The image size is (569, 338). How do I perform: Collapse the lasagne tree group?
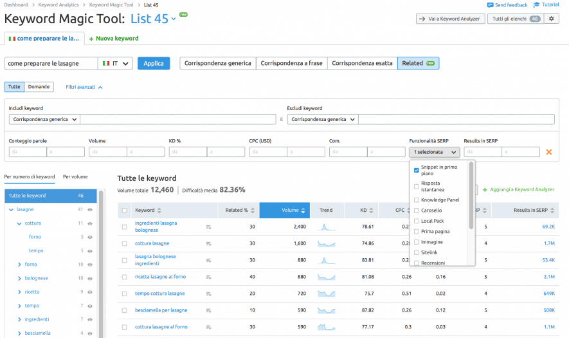[11, 210]
